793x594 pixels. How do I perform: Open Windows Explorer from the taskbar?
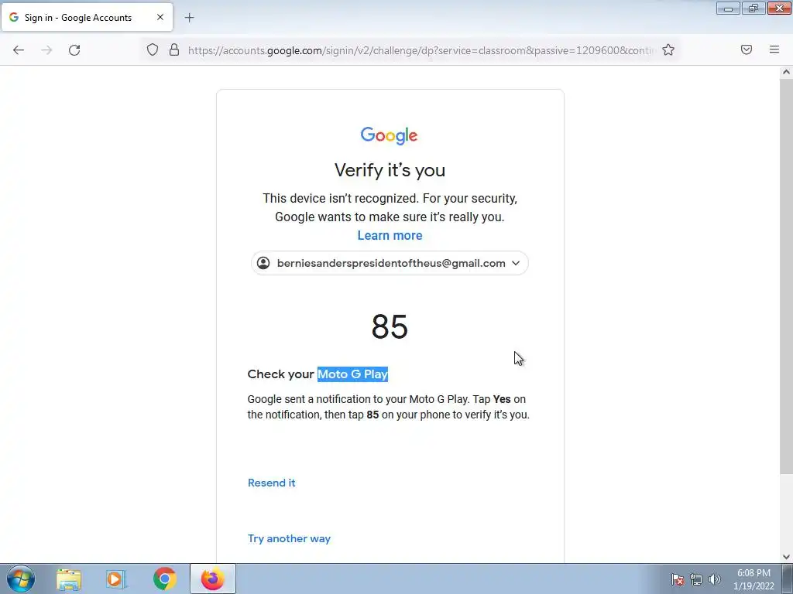click(69, 579)
